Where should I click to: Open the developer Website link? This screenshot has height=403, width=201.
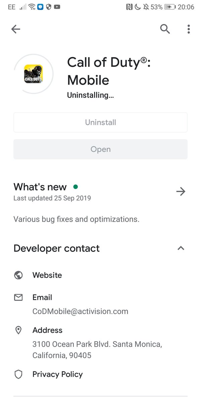47,275
